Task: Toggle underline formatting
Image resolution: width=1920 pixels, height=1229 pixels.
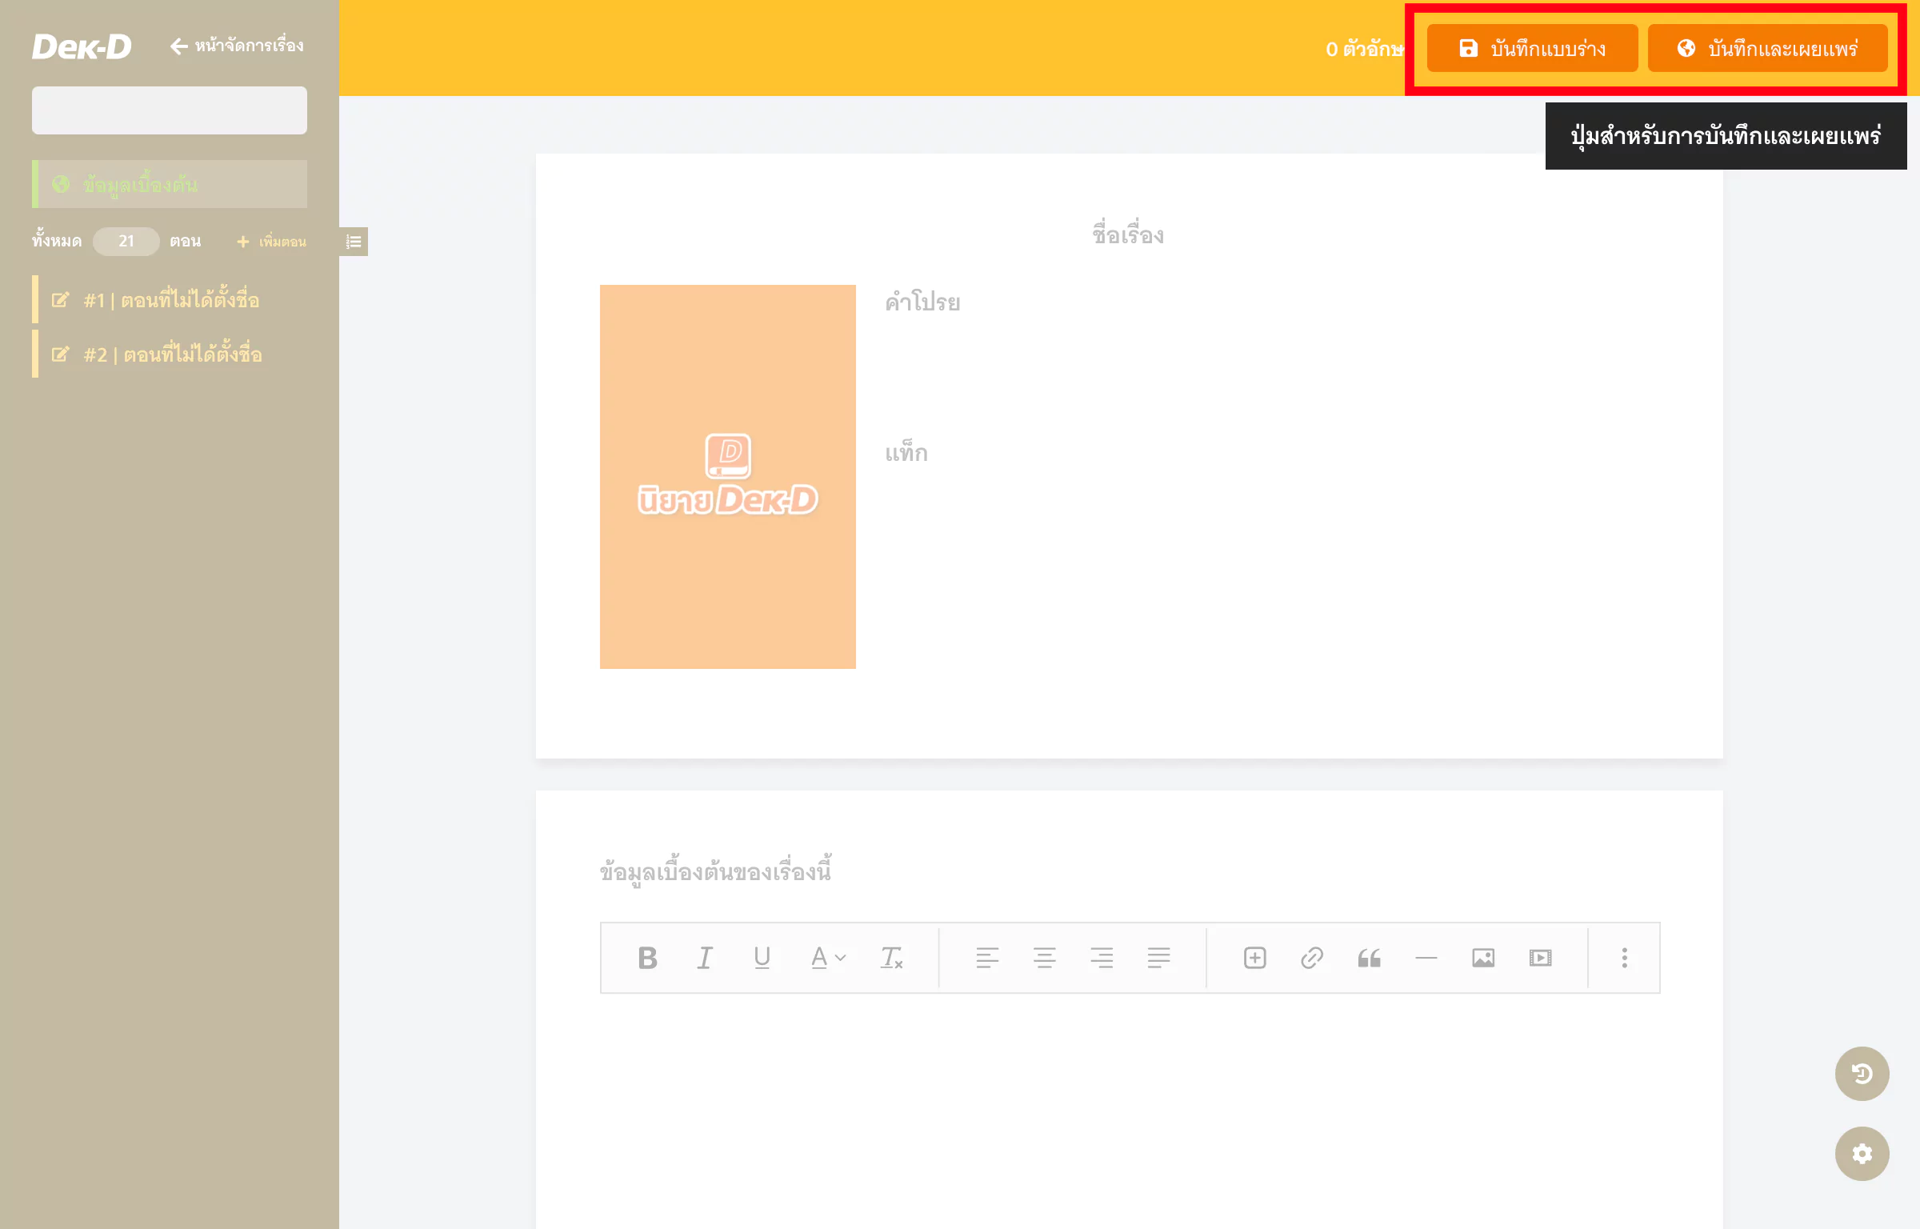Action: [762, 958]
